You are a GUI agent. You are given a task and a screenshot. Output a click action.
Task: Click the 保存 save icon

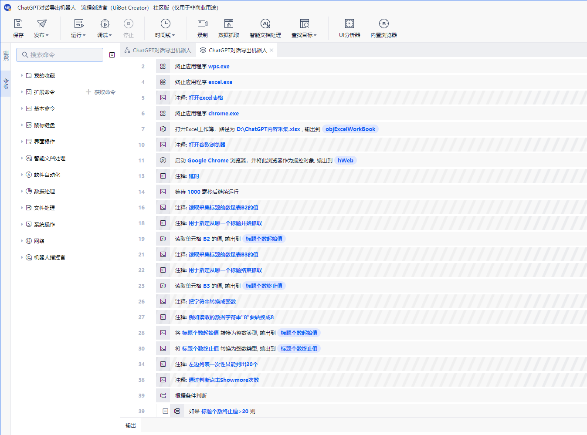pos(18,24)
